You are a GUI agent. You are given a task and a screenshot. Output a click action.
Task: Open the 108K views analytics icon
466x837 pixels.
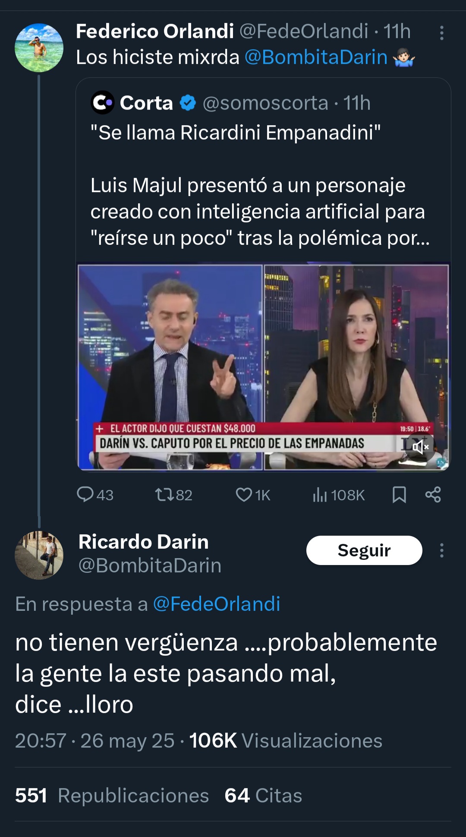320,495
